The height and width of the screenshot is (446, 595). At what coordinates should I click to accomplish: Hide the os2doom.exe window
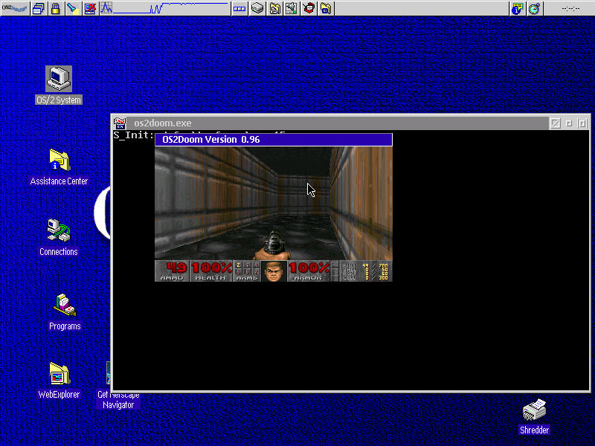click(x=568, y=123)
